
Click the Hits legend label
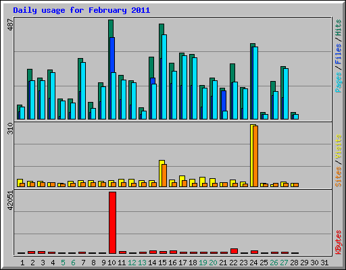339,28
